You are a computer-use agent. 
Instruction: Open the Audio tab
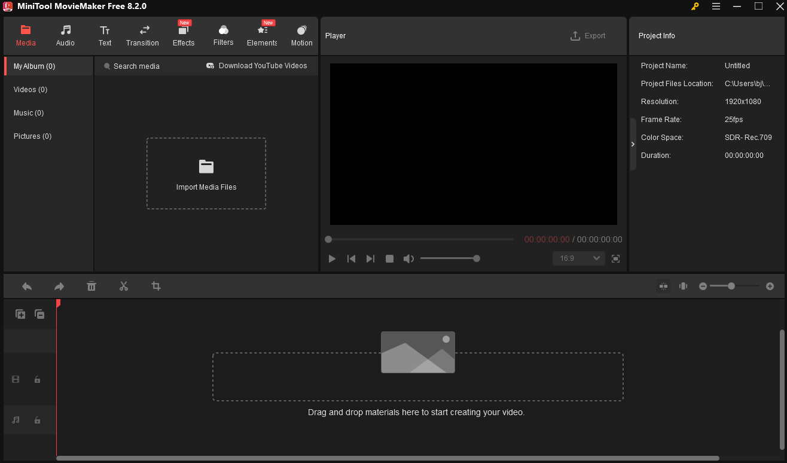[65, 36]
